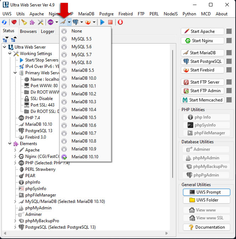Click Start Apache button
This screenshot has height=239, width=236.
click(203, 31)
